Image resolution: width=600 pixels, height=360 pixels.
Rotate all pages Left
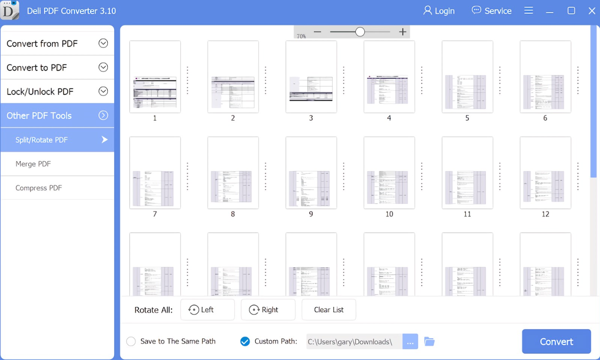click(207, 310)
